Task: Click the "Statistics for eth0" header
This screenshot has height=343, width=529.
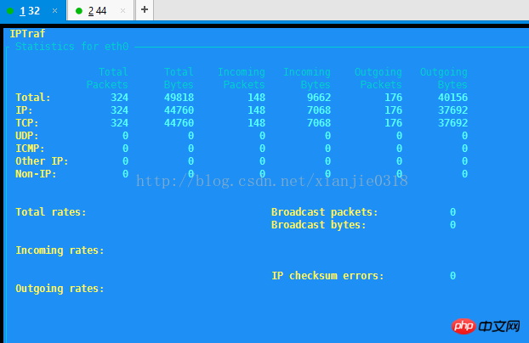Action: point(74,46)
